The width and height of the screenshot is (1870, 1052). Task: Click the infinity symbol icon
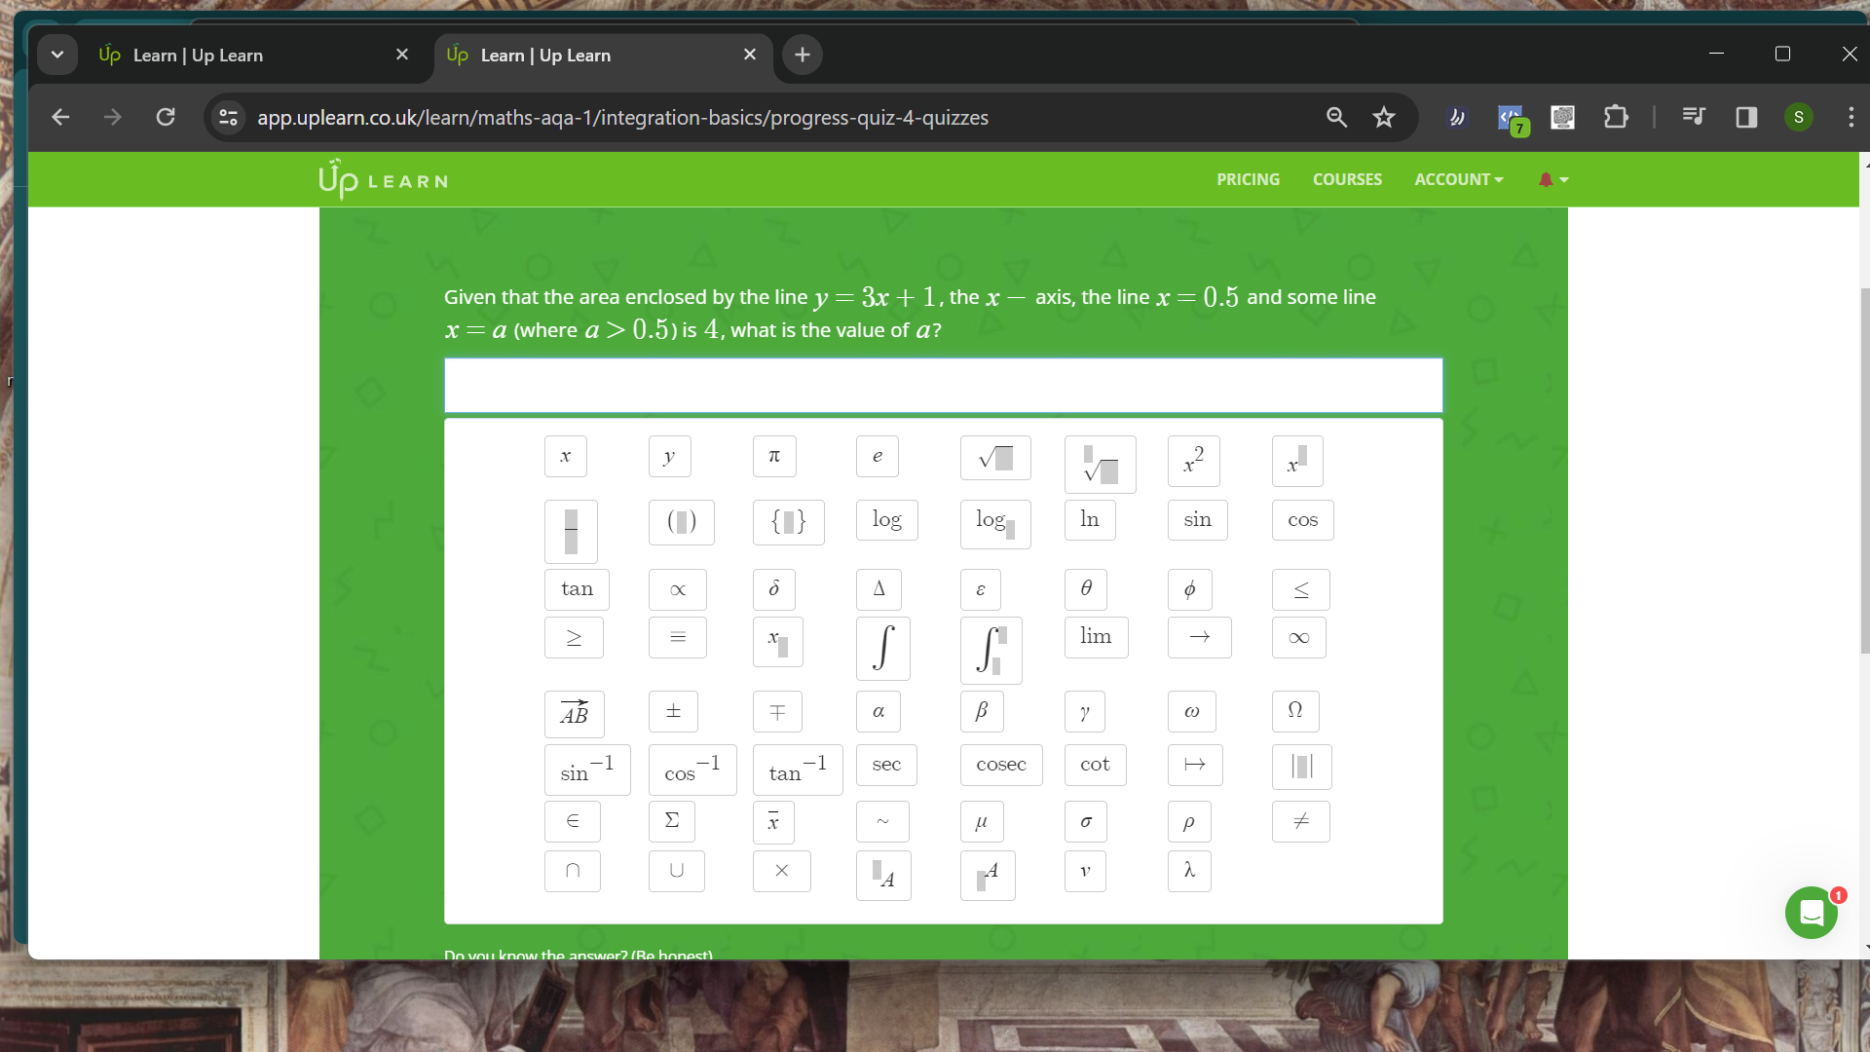(1297, 638)
